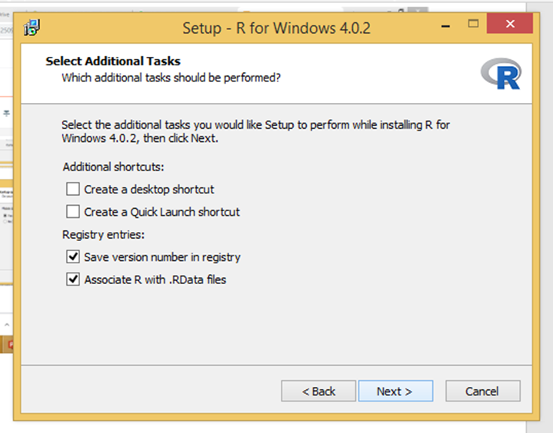Click 'Which additional tasks should be performed?' text
The height and width of the screenshot is (433, 553).
pyautogui.click(x=171, y=78)
